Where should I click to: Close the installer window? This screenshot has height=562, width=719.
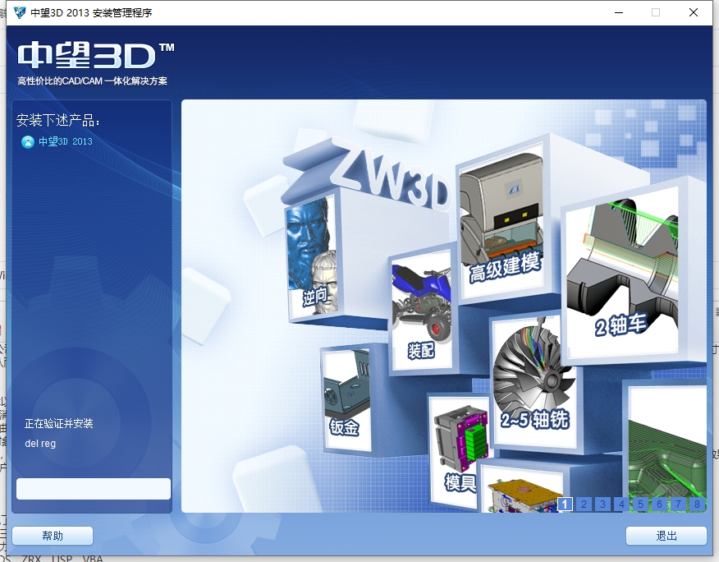click(694, 12)
